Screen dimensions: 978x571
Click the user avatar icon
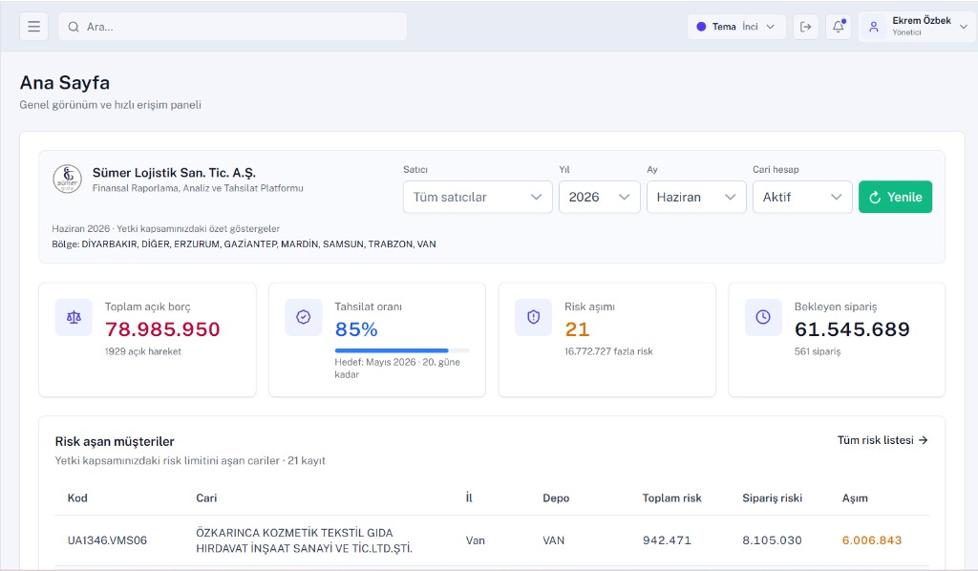coord(874,27)
